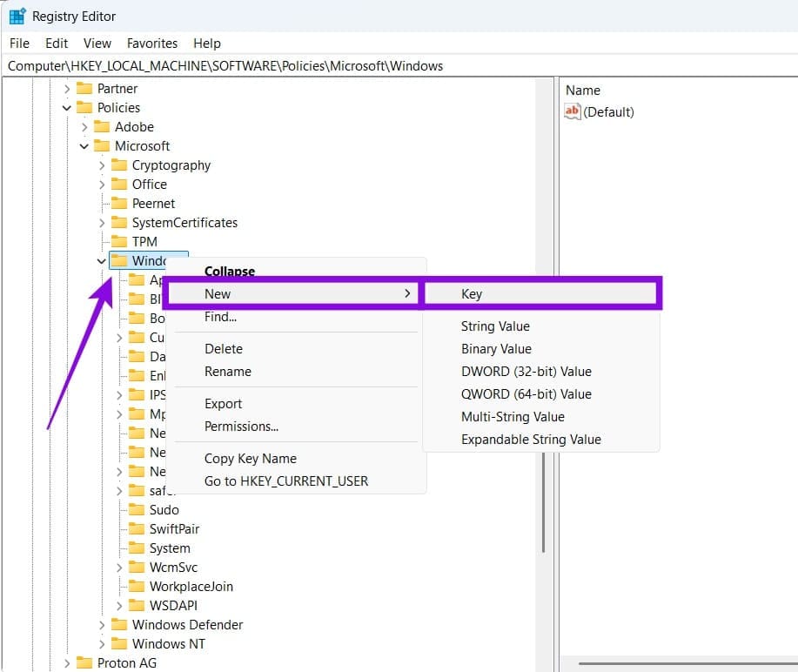
Task: Click the Name column header
Action: coord(583,91)
